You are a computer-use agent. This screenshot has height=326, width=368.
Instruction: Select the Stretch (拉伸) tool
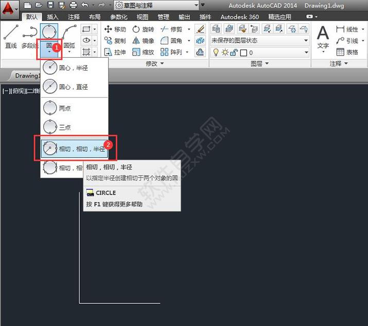(115, 52)
